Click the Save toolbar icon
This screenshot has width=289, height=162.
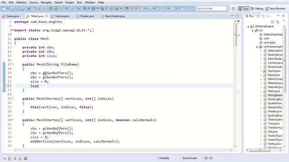coord(12,9)
